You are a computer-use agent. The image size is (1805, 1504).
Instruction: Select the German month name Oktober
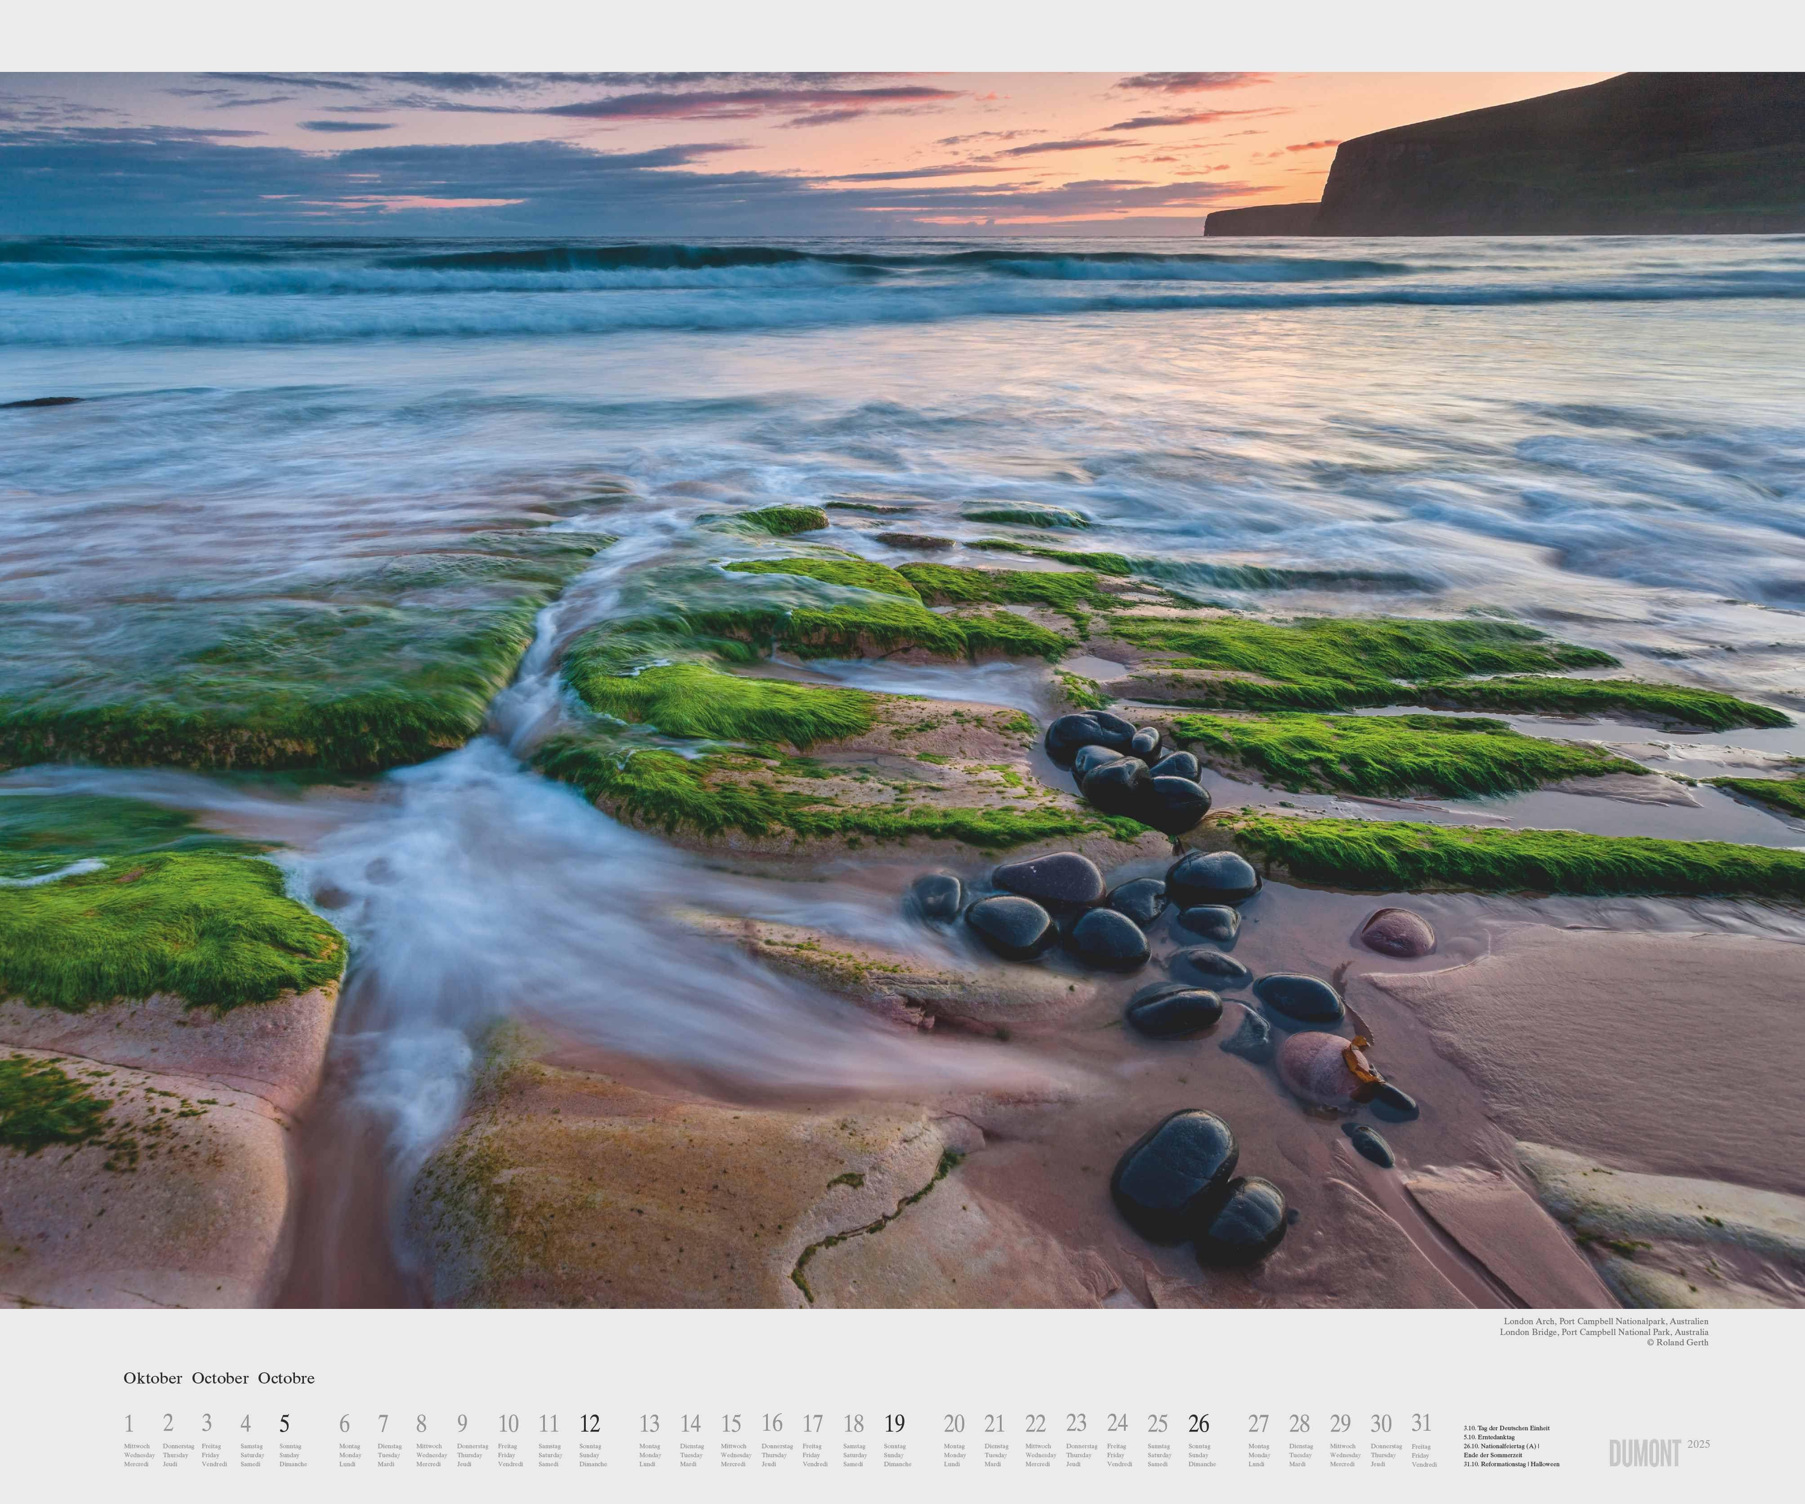click(x=152, y=1378)
